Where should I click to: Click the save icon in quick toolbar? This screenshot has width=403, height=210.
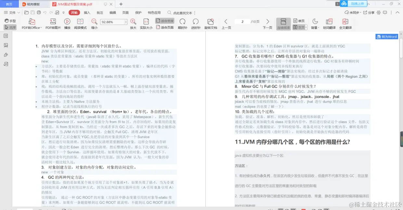pos(32,13)
